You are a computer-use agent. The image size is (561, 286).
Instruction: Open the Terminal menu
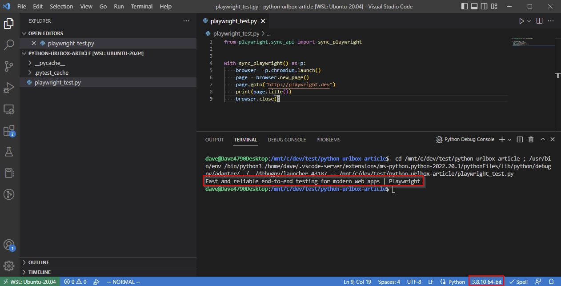coord(141,7)
